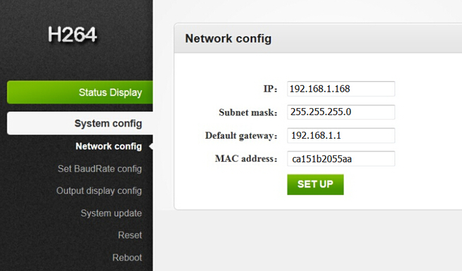462x271 pixels.
Task: Choose Reset from the sidebar
Action: [130, 235]
